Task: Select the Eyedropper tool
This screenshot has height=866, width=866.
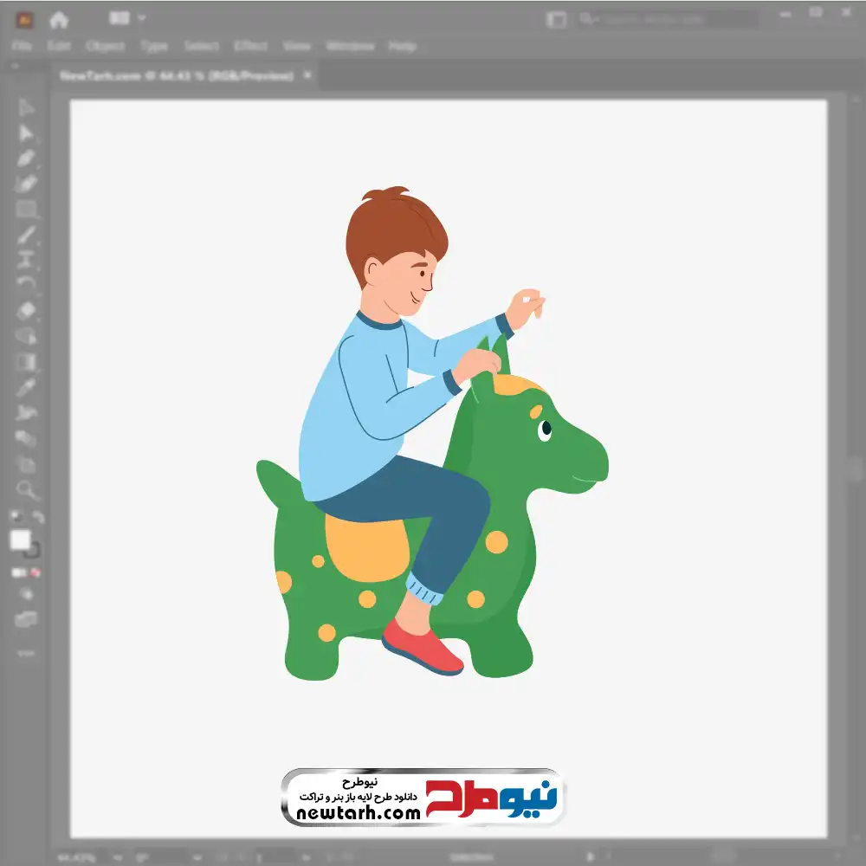Action: click(x=26, y=388)
